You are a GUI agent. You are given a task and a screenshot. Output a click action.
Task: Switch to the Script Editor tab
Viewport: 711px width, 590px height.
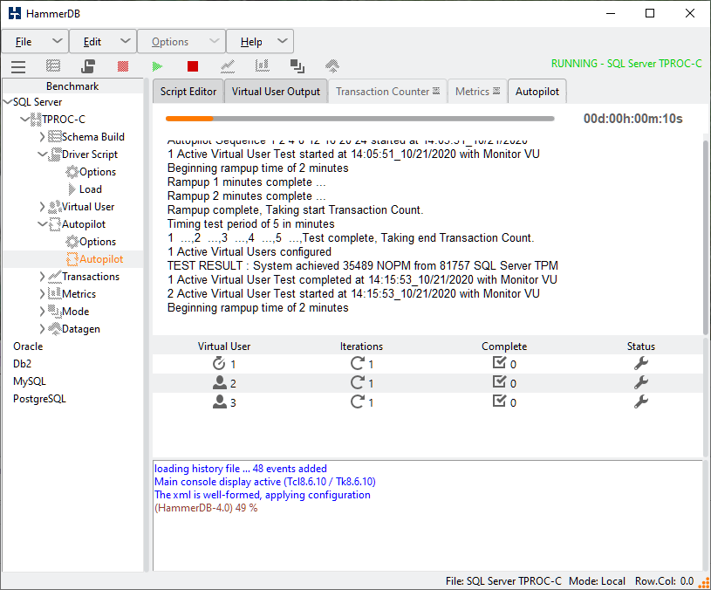pos(188,91)
